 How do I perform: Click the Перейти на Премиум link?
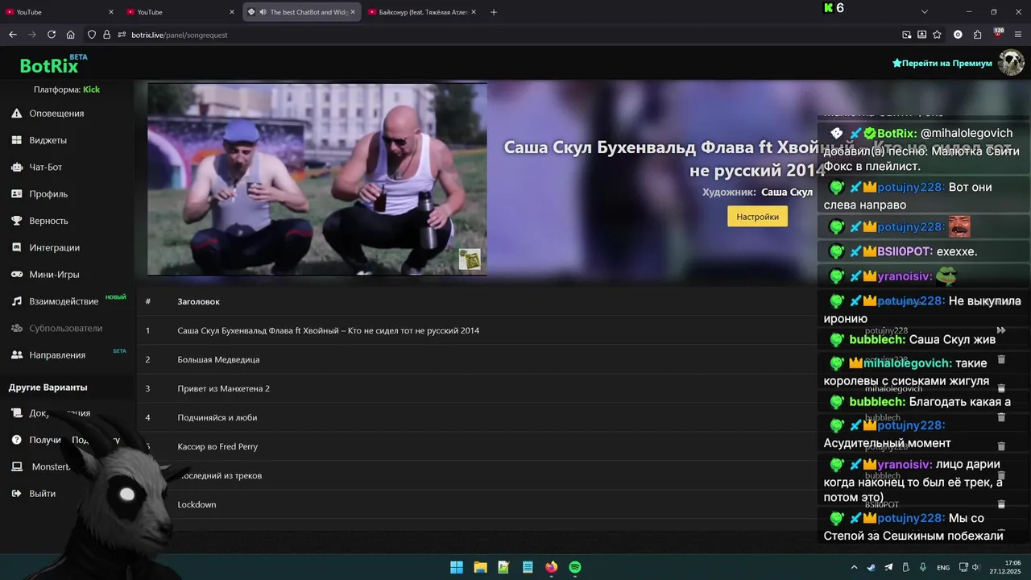(x=942, y=63)
